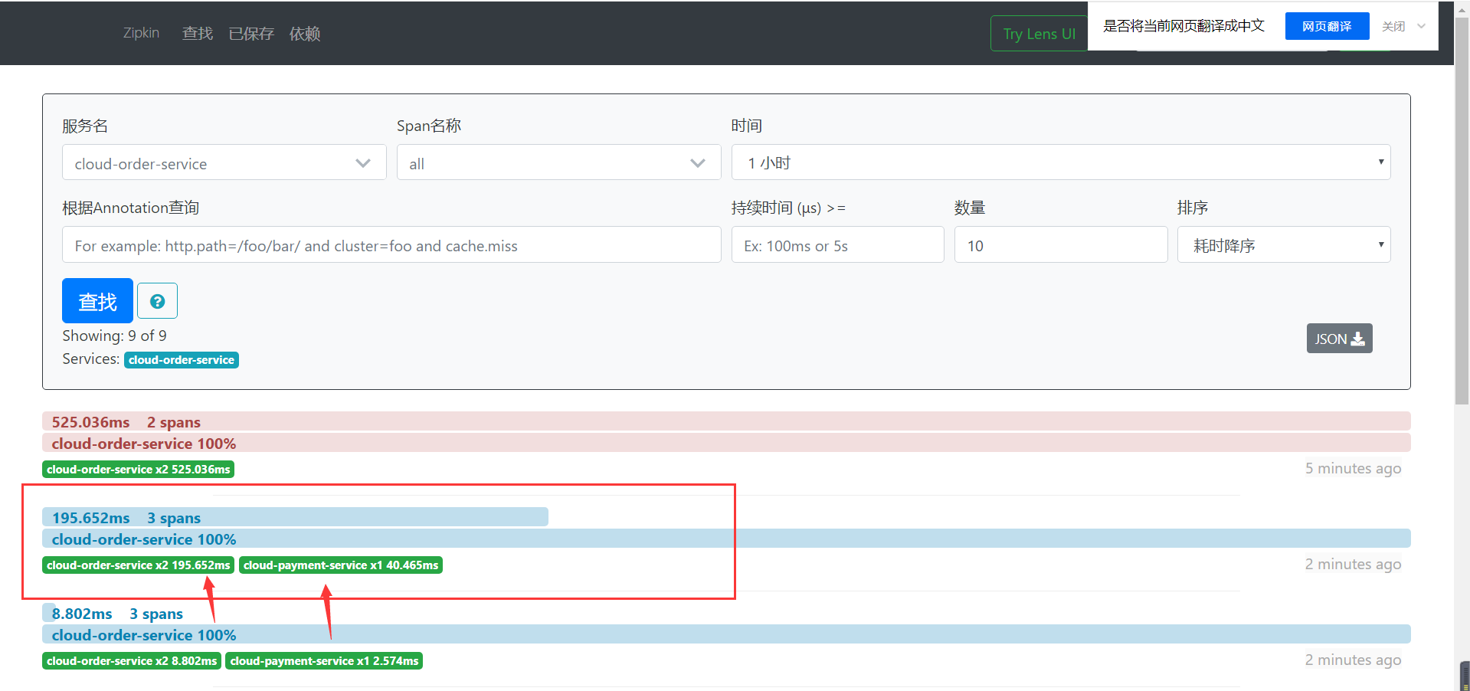Click the Zipkin brand link
Image resolution: width=1470 pixels, height=691 pixels.
click(141, 33)
